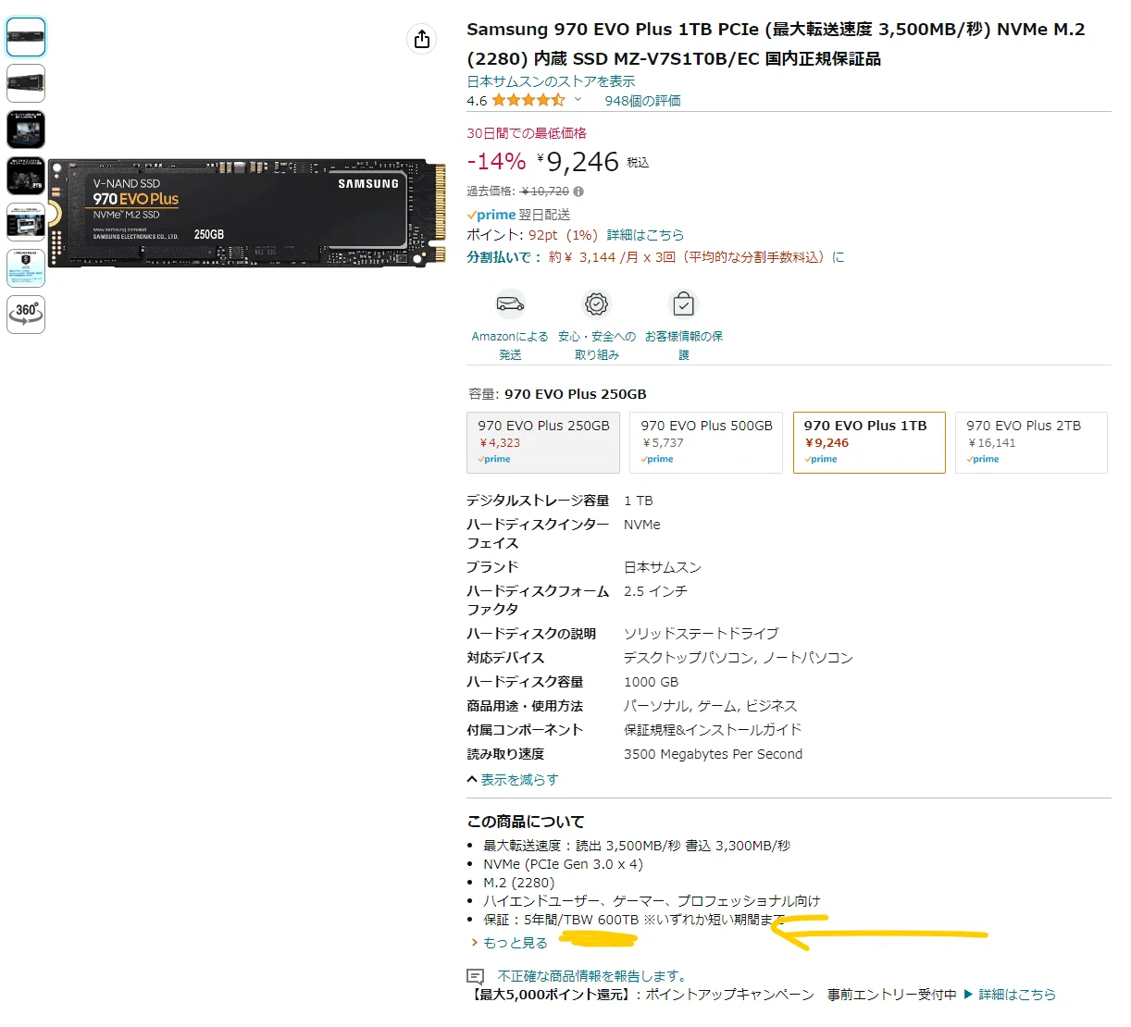Screen dimensions: 1131x1027
Task: Open the Amazonによる発送 text link
Action: click(510, 345)
